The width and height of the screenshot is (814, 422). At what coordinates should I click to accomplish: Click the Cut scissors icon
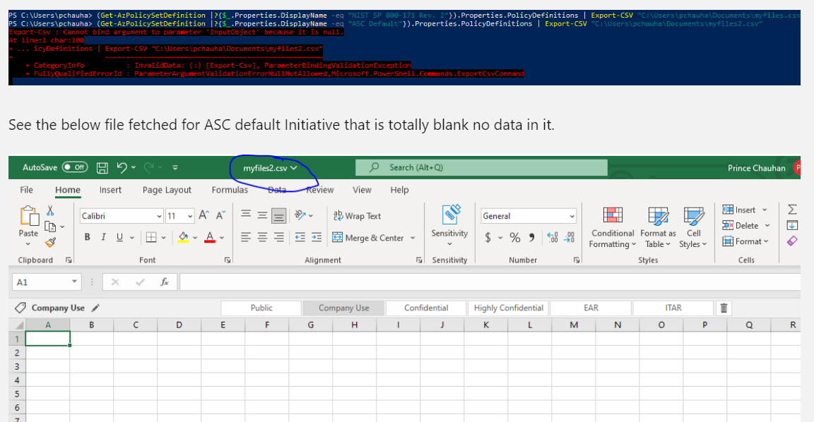pyautogui.click(x=50, y=210)
